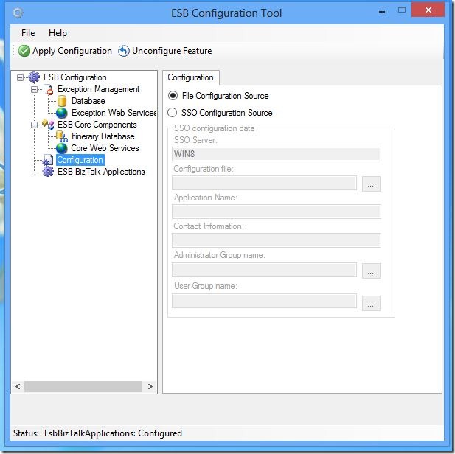Click the tree scrollbar right arrow
Screen dimensions: 455x454
point(150,386)
